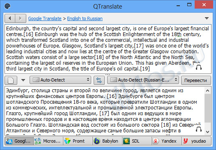The image size is (216, 150).
Task: Click the splitter dots between text panes
Action: click(108, 75)
